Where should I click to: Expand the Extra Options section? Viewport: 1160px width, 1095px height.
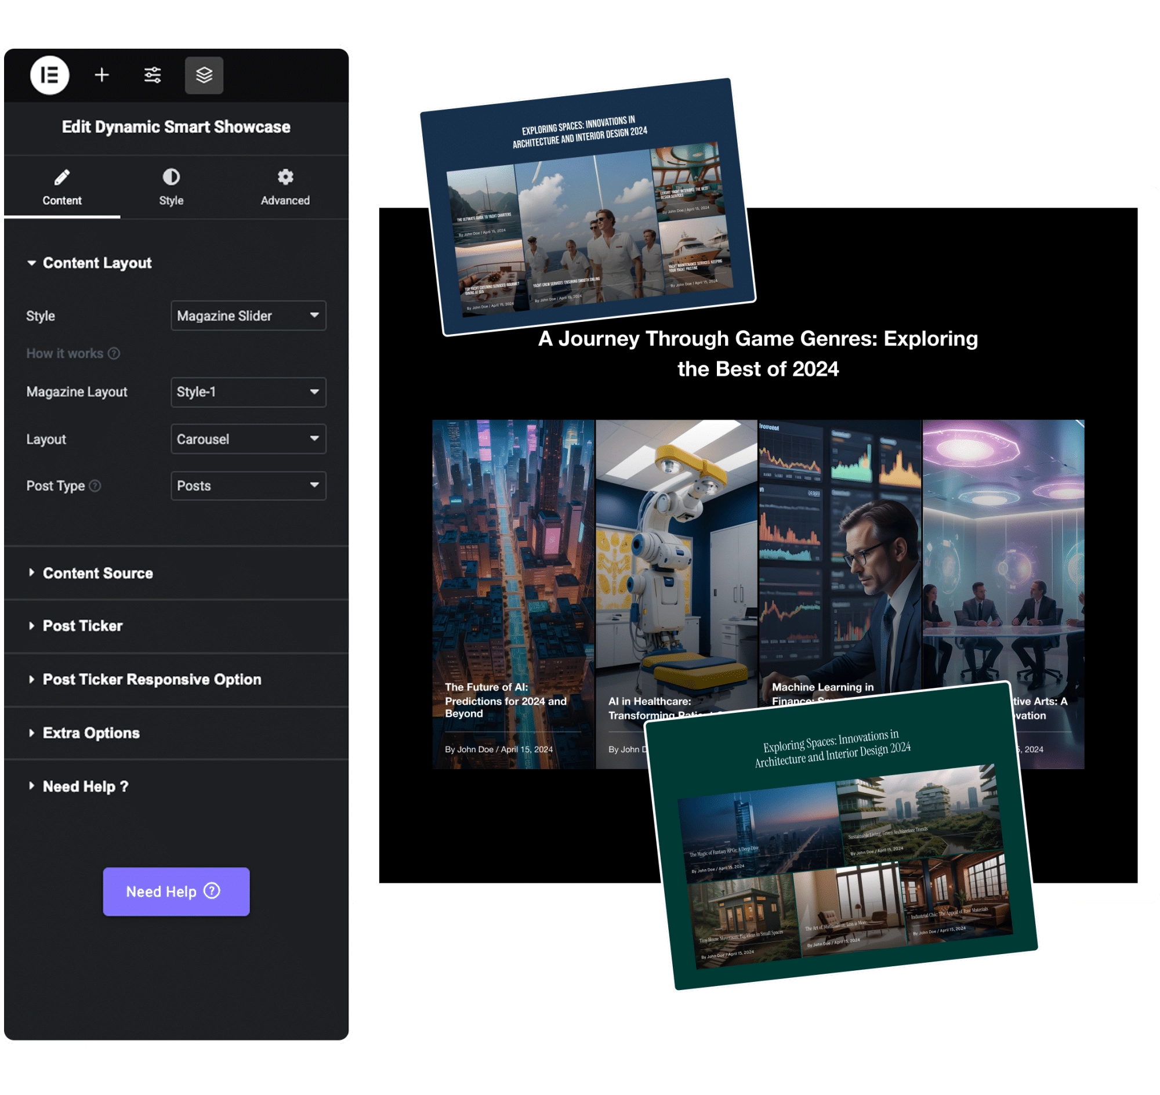[91, 733]
